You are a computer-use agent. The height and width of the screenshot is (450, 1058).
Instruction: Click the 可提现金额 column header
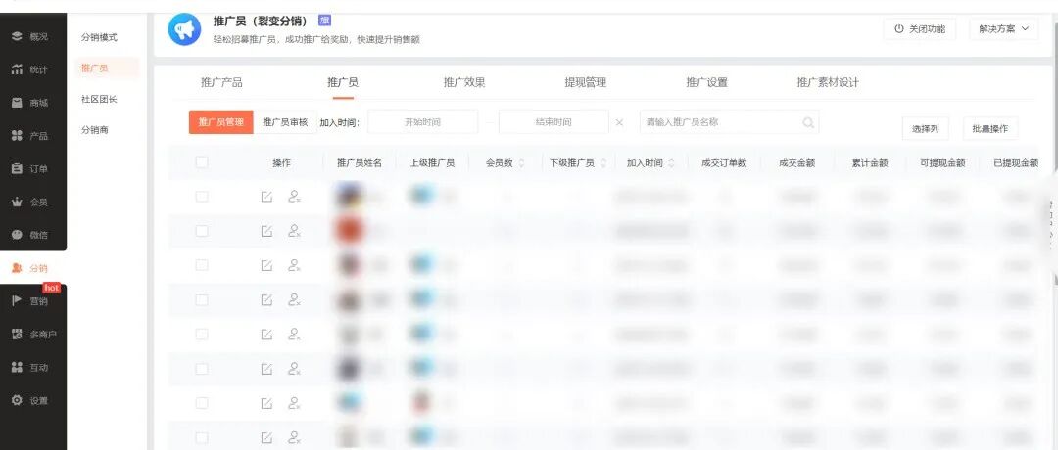point(942,163)
